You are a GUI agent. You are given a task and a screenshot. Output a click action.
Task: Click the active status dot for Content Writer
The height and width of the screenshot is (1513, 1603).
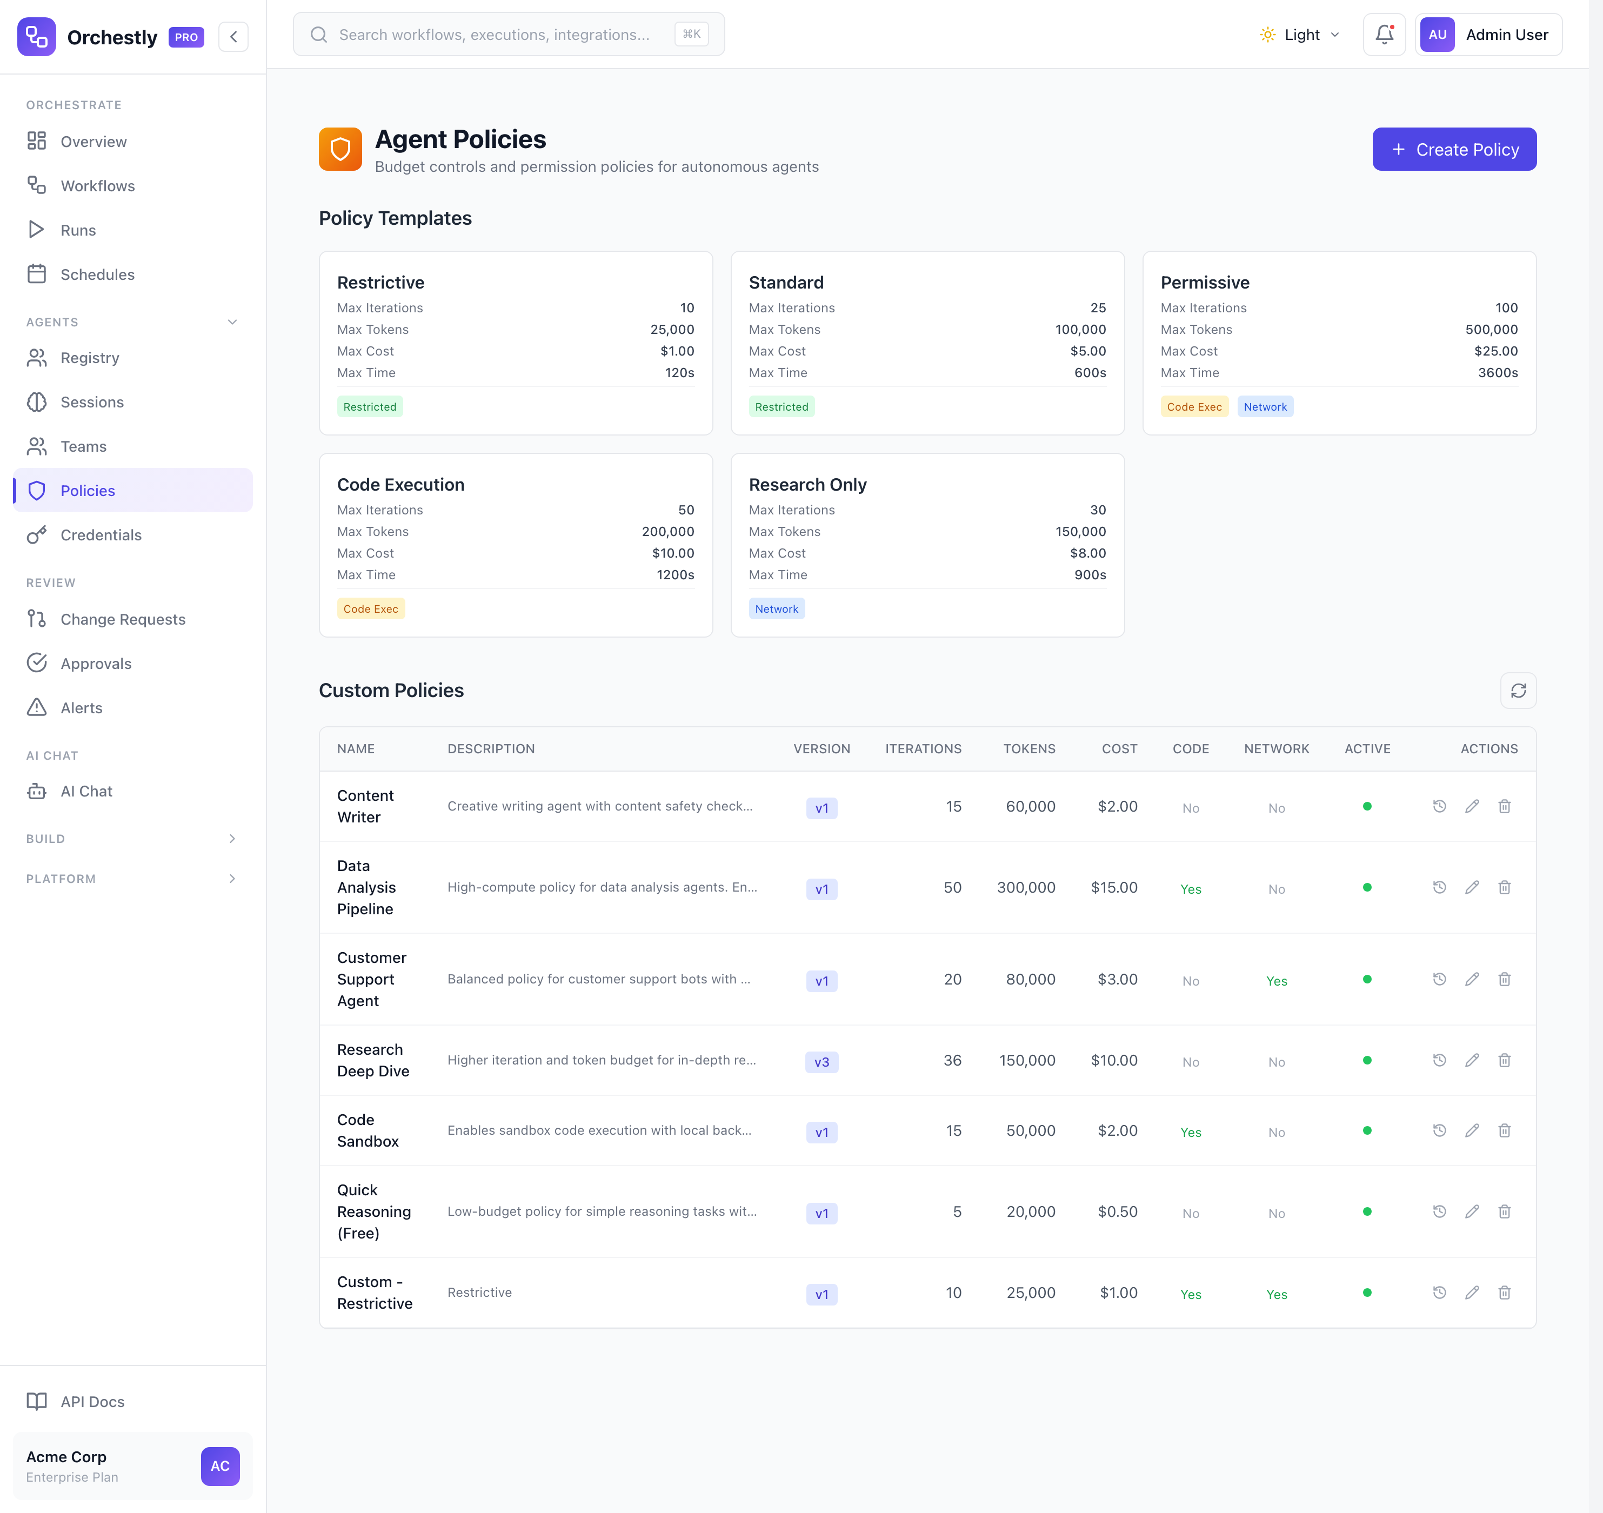click(x=1367, y=807)
